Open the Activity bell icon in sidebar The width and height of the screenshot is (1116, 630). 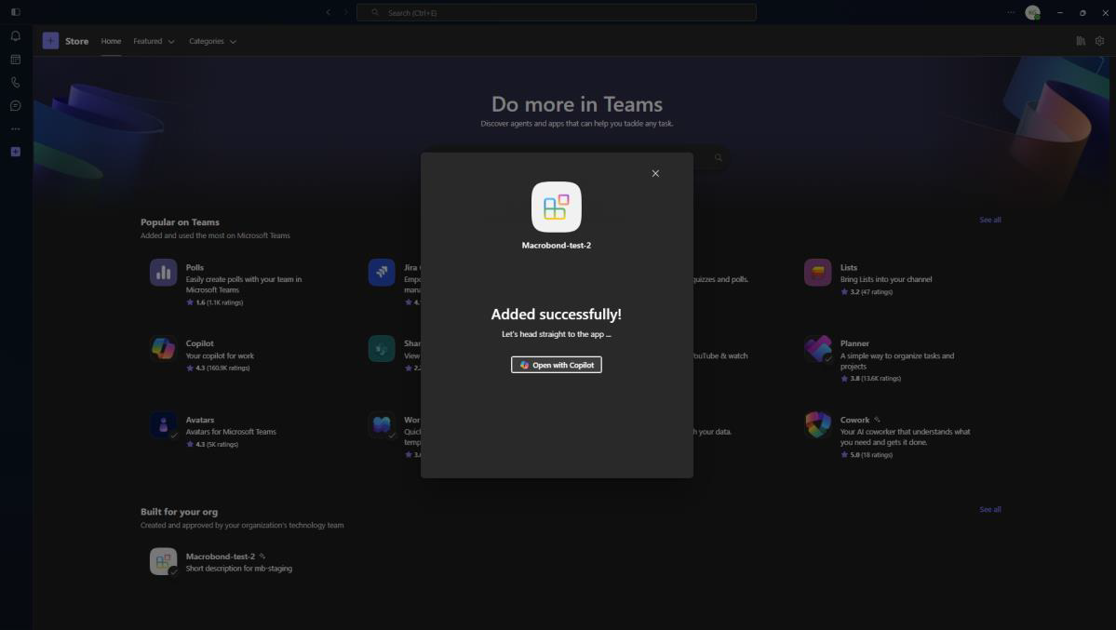pos(16,36)
